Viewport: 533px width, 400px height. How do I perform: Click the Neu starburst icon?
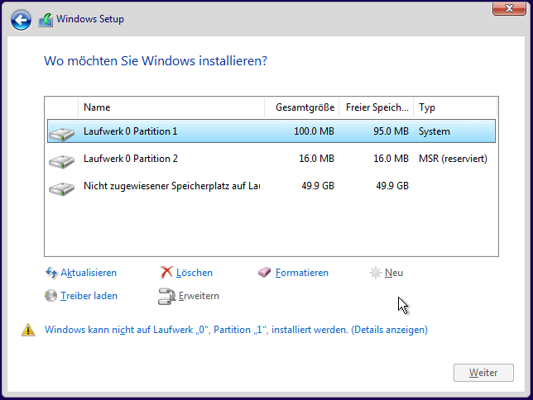pos(376,273)
